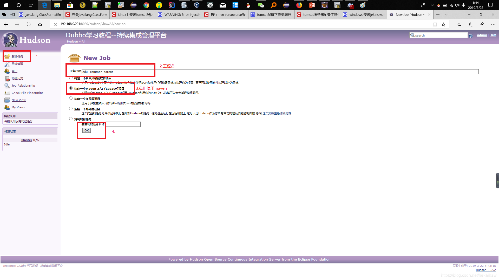This screenshot has width=499, height=280.
Task: Open the favorites hub icon
Action: [x=459, y=24]
